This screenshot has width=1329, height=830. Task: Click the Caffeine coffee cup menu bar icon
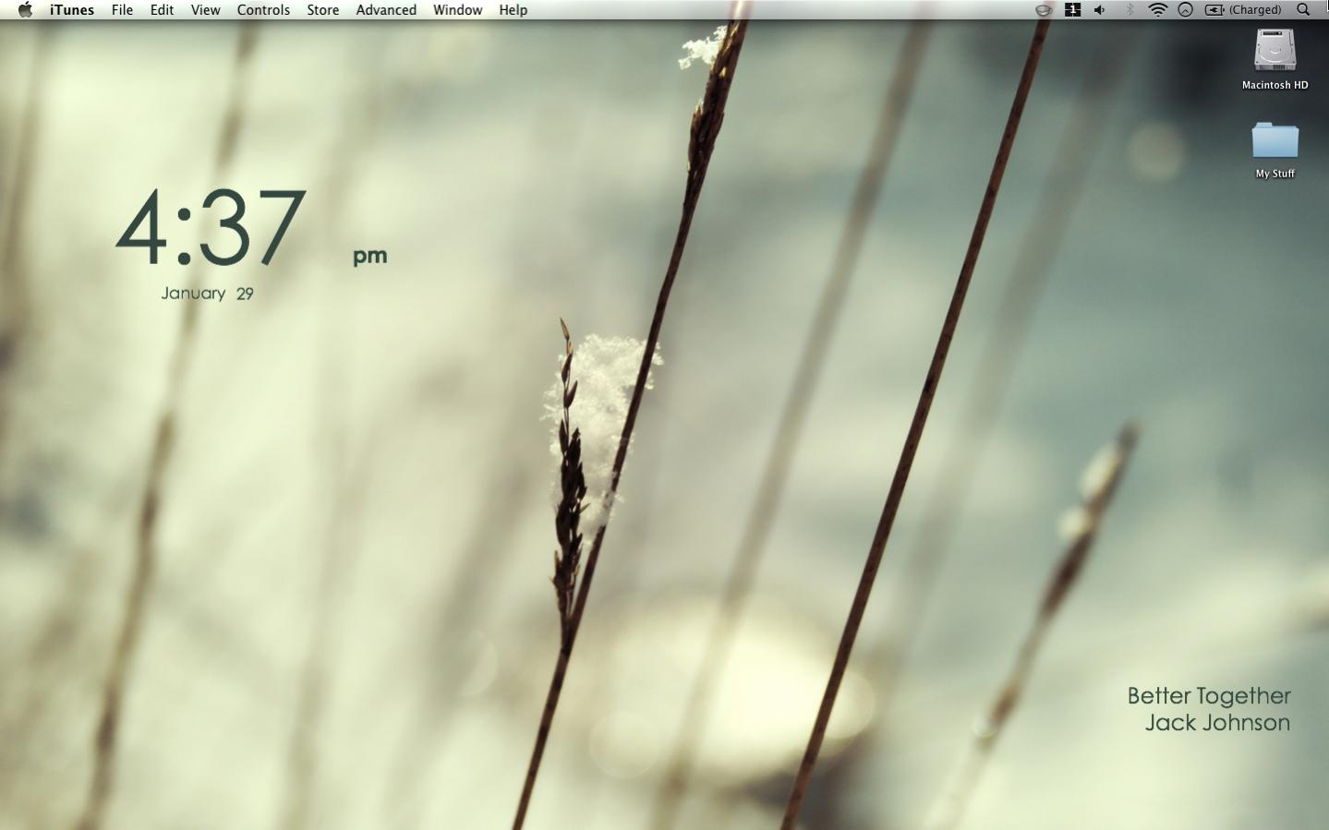(1044, 10)
